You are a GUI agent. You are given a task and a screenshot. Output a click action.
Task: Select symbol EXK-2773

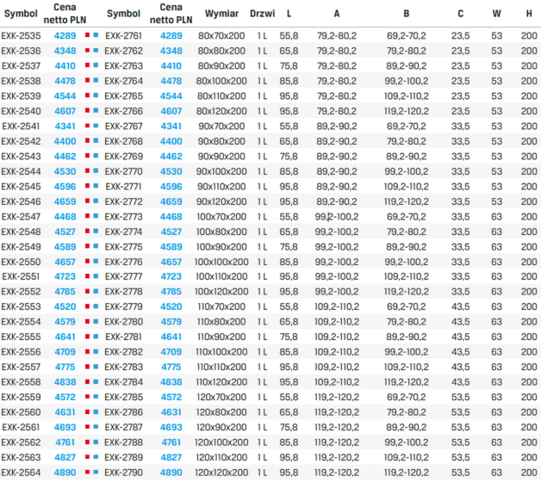click(123, 217)
